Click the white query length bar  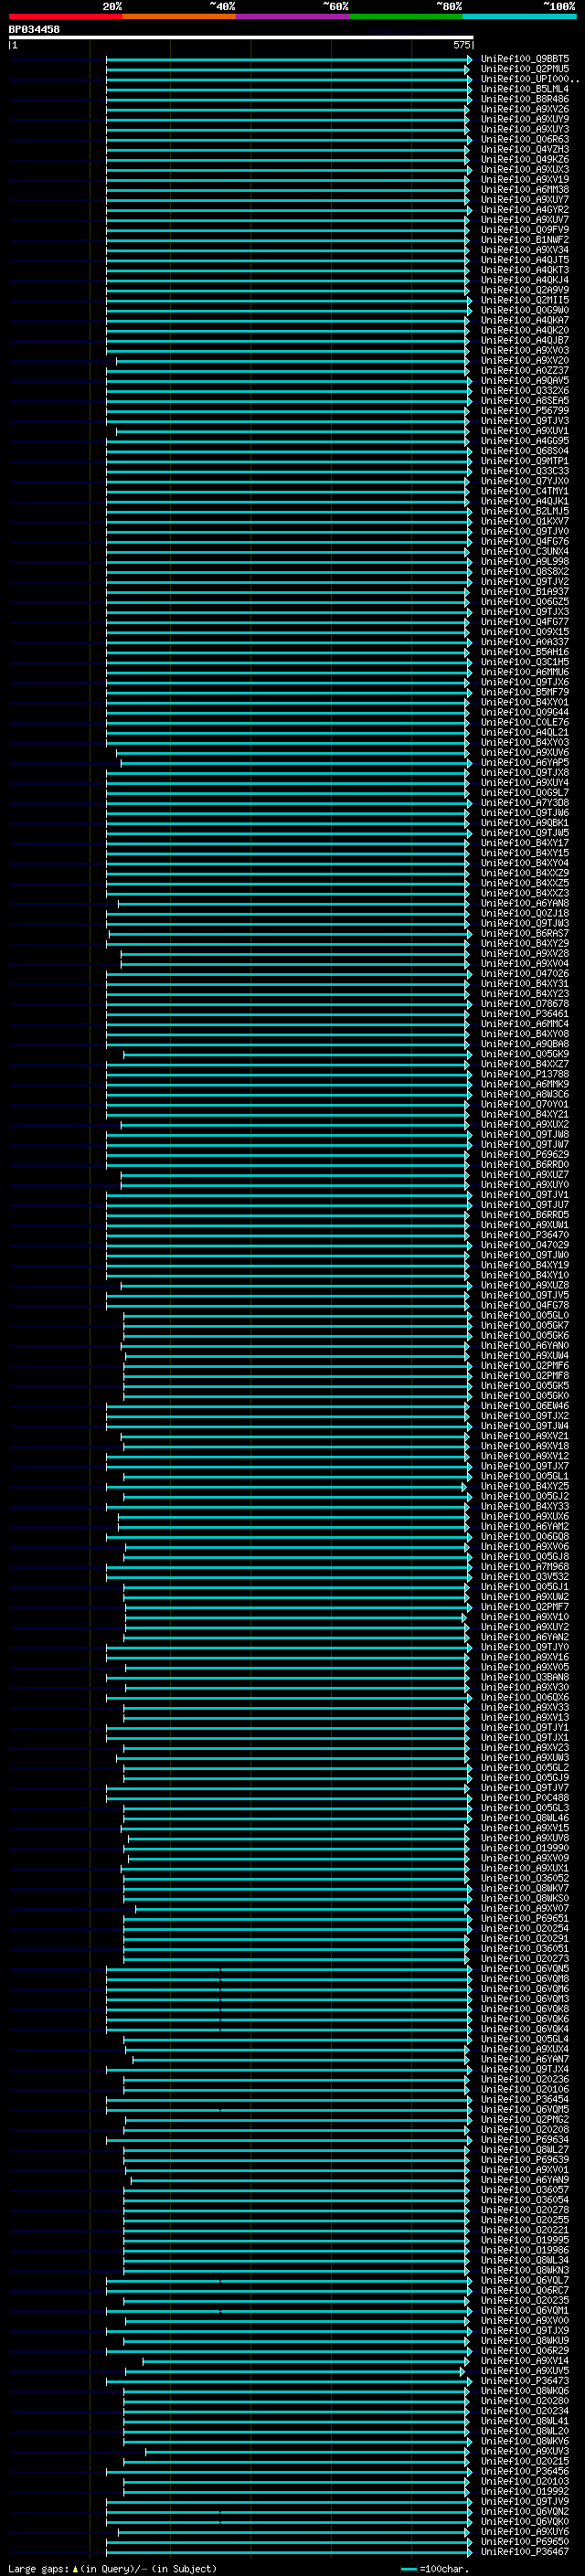241,37
